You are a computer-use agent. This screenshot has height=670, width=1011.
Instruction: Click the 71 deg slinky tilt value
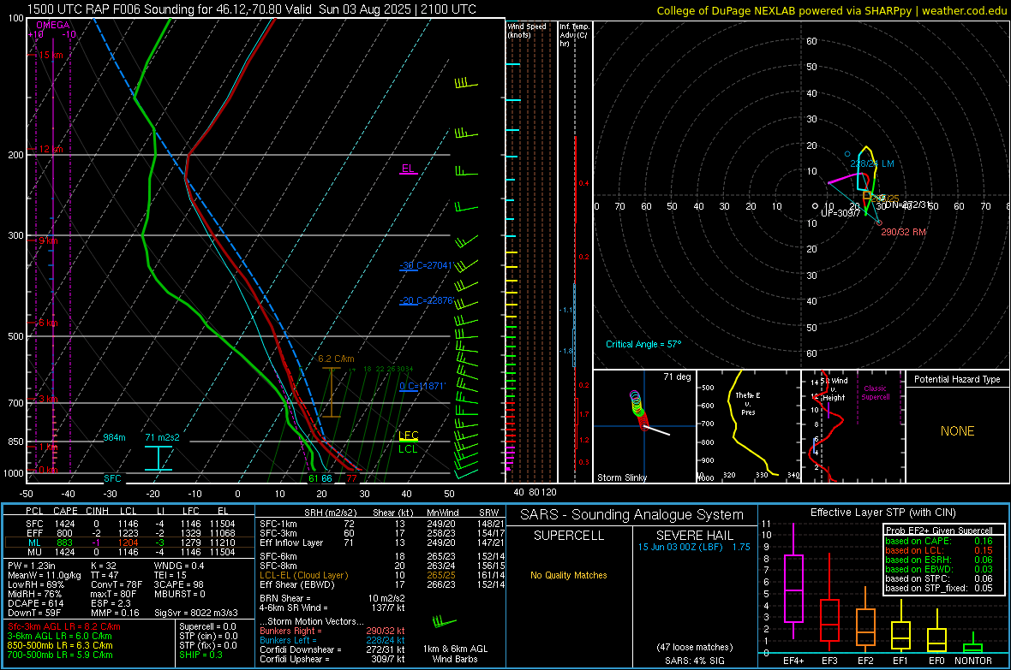point(677,377)
